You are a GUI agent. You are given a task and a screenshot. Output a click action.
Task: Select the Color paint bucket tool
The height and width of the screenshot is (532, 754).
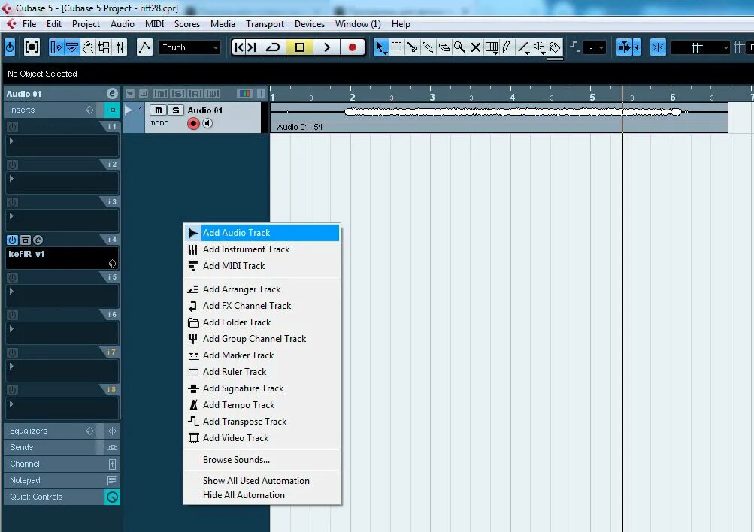555,47
